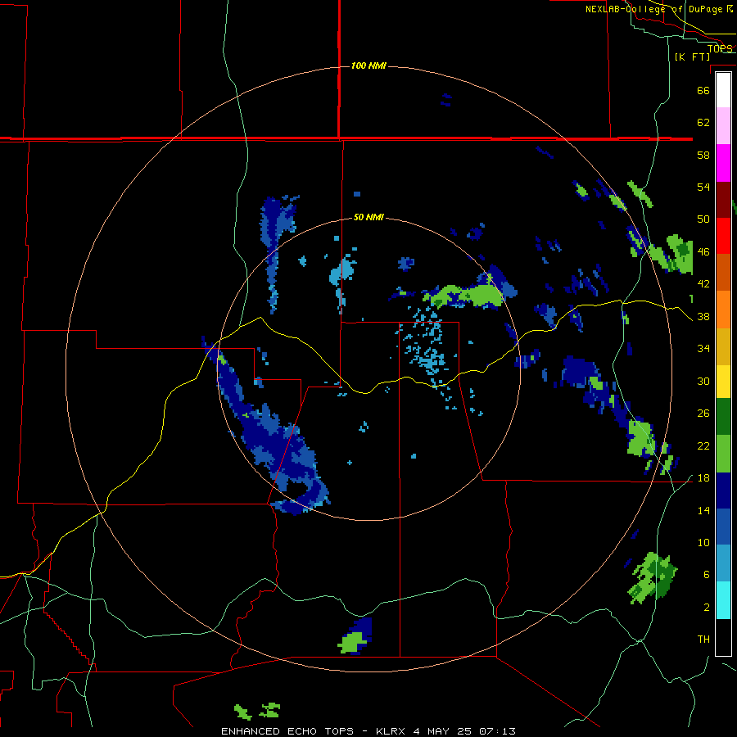Click the TH threshold legend label
737x737 pixels.
tap(703, 640)
